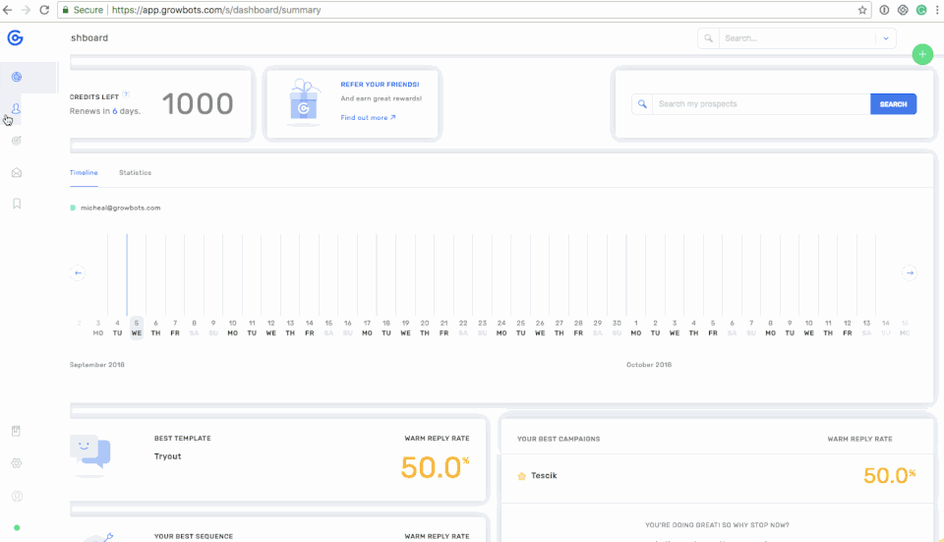This screenshot has width=944, height=542.
Task: Click the green plus add button
Action: click(x=922, y=54)
